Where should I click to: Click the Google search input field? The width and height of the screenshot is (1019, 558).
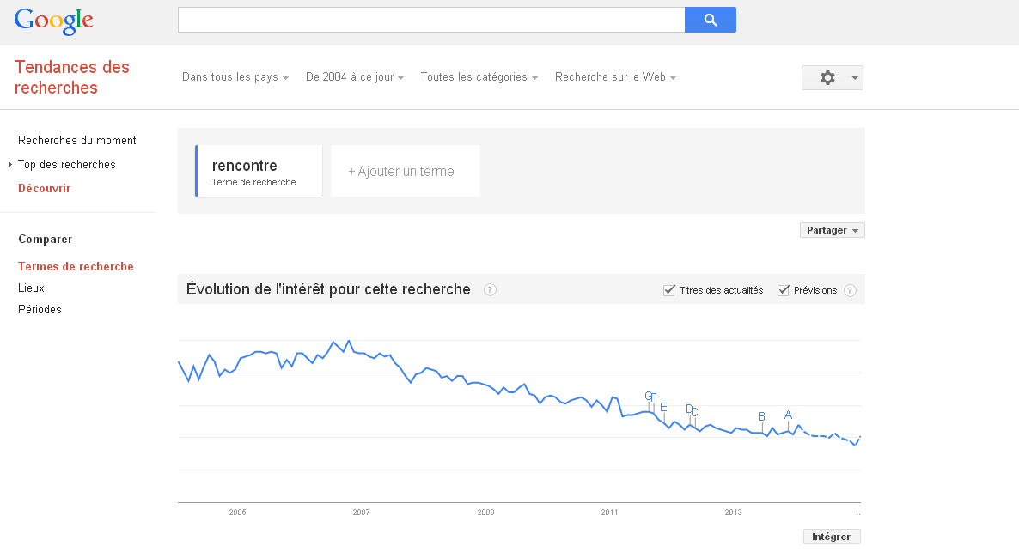tap(431, 20)
